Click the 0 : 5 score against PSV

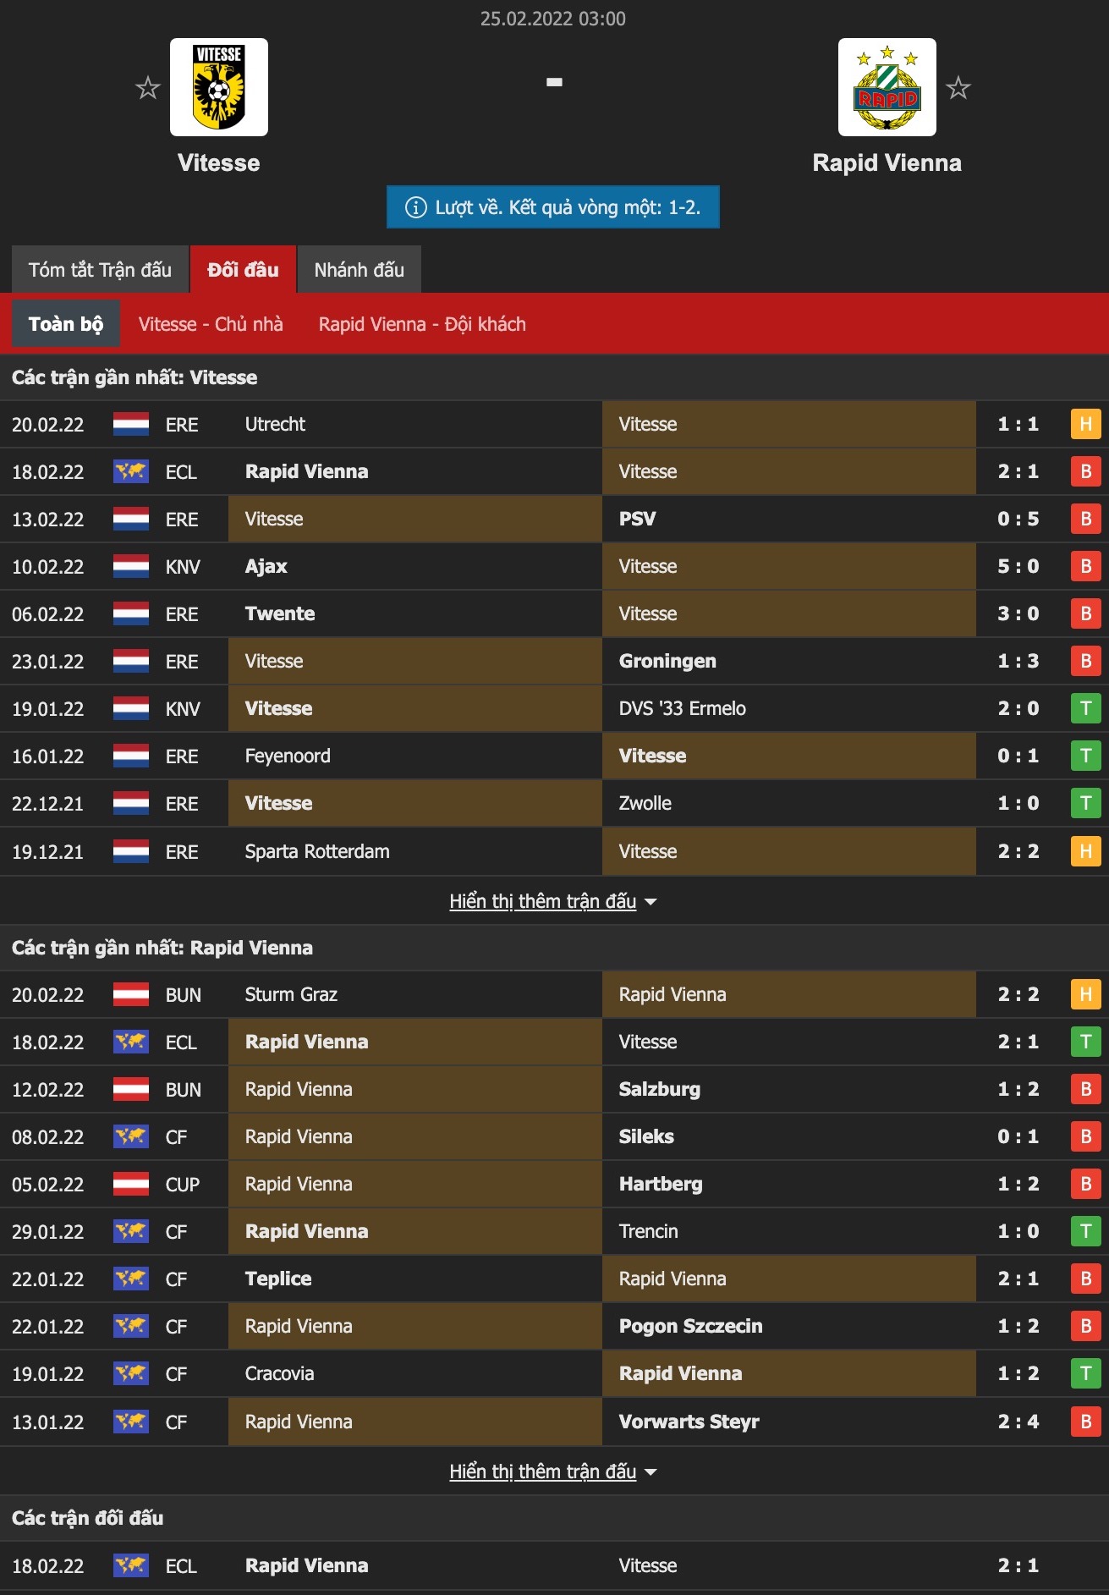pyautogui.click(x=1018, y=519)
